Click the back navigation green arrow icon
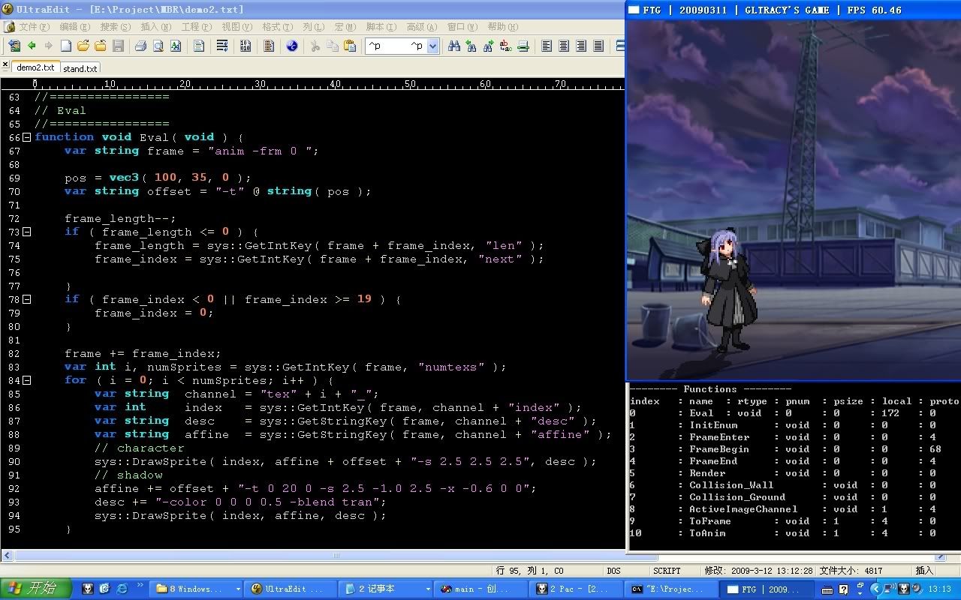961x600 pixels. pos(32,46)
